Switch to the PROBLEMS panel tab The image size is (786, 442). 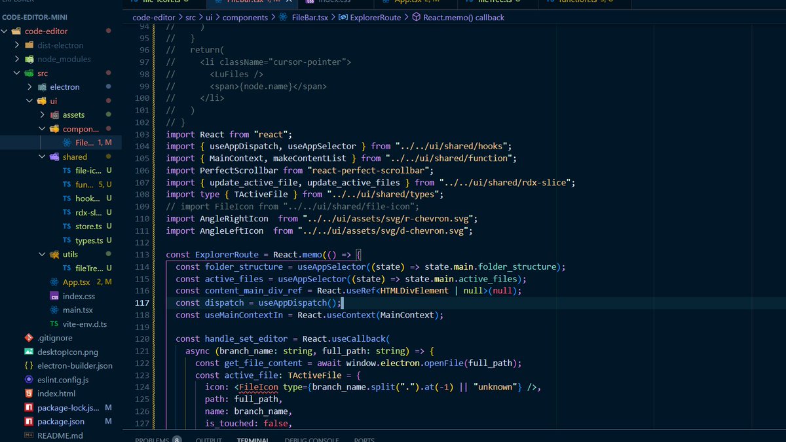click(x=152, y=440)
